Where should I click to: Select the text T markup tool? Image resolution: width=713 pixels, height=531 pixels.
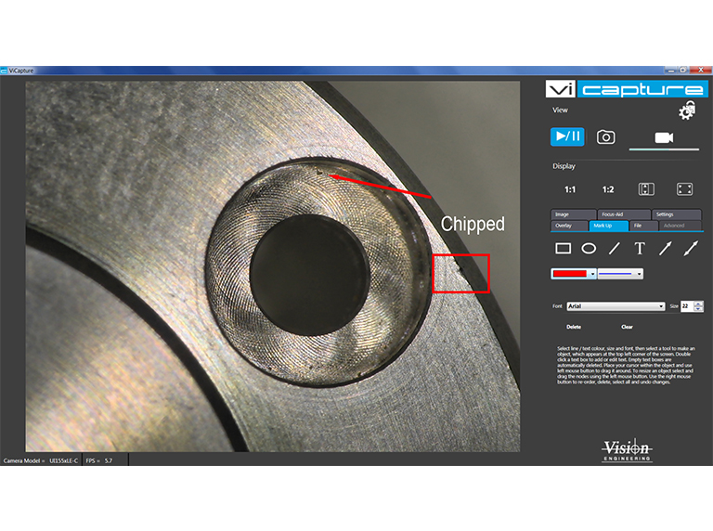point(640,249)
